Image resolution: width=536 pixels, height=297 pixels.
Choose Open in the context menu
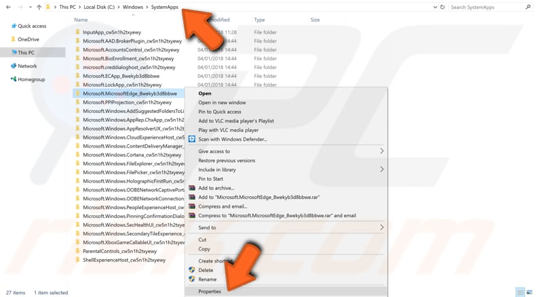click(204, 93)
